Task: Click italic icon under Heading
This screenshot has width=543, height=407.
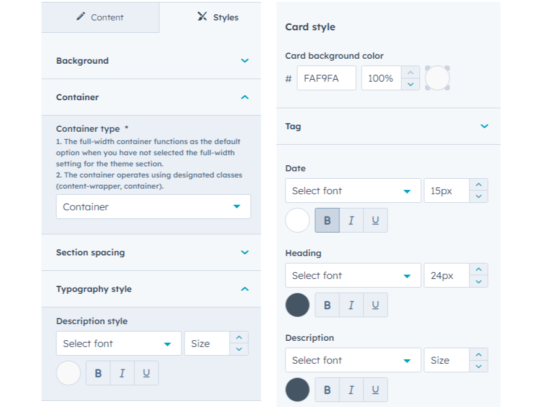Action: (x=351, y=306)
